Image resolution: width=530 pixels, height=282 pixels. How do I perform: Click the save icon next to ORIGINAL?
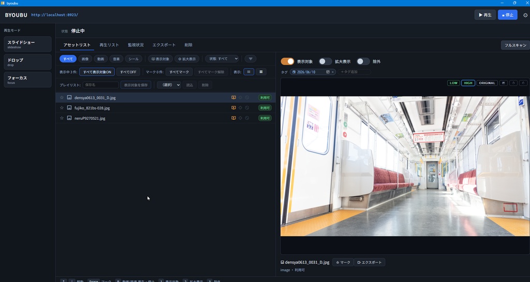[x=503, y=83]
